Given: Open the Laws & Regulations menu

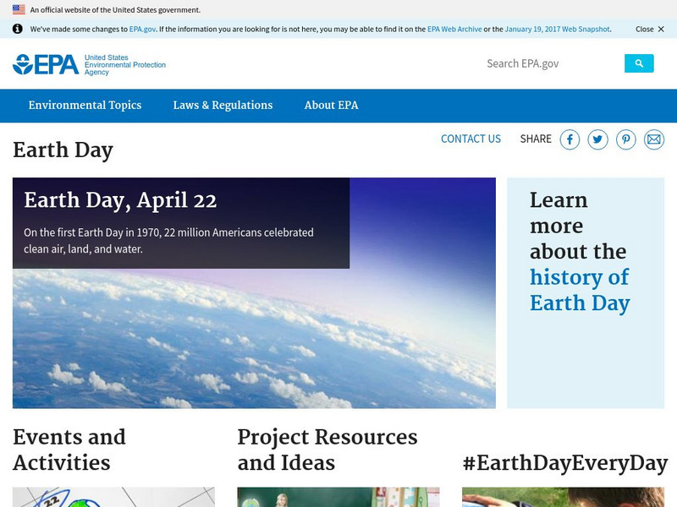Looking at the screenshot, I should [223, 106].
